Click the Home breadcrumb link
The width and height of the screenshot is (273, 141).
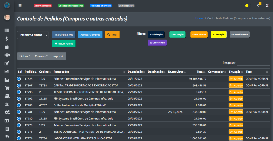click(199, 18)
